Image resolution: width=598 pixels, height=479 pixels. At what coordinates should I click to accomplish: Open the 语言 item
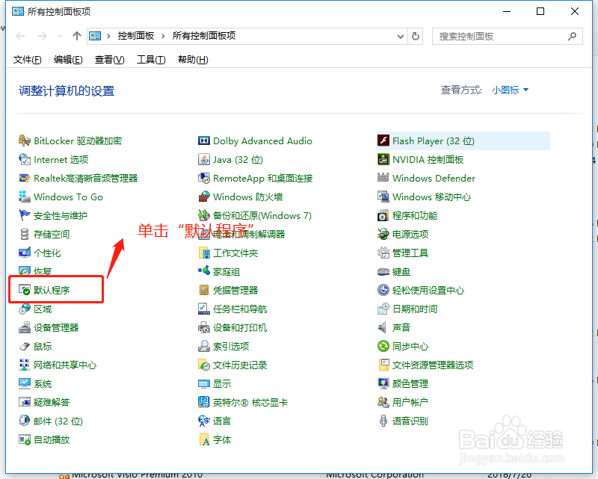click(222, 421)
